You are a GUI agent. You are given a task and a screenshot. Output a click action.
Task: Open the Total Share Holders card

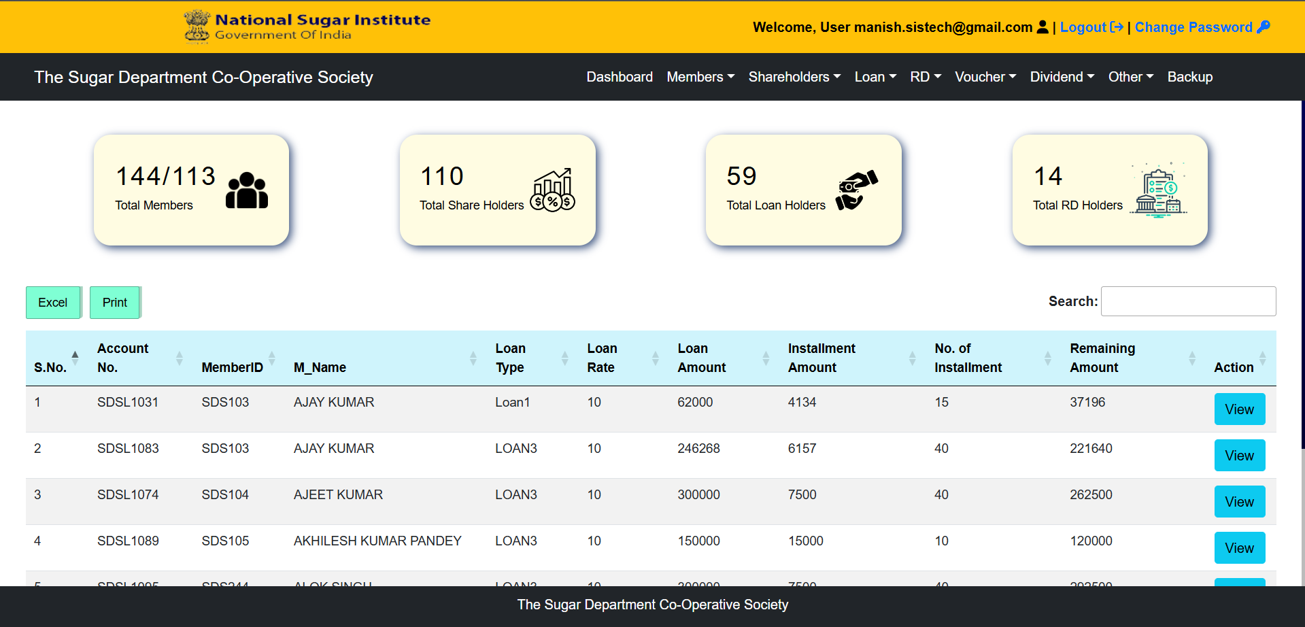[498, 190]
